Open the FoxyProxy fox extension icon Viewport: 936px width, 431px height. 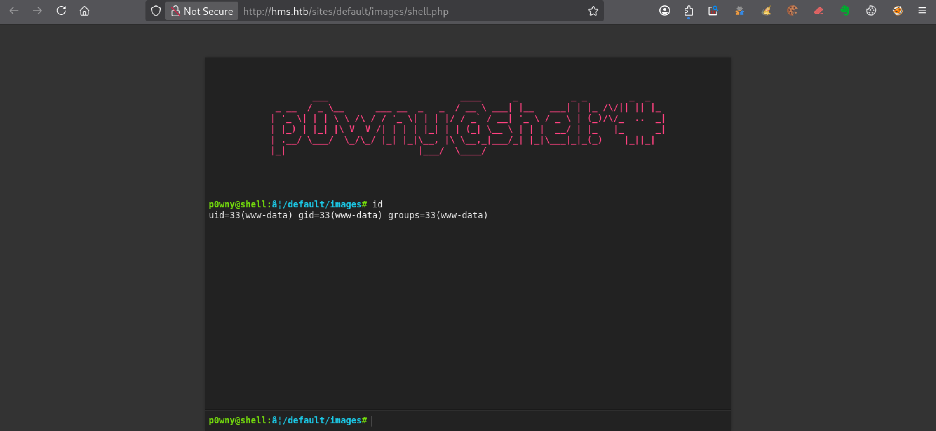pos(898,11)
